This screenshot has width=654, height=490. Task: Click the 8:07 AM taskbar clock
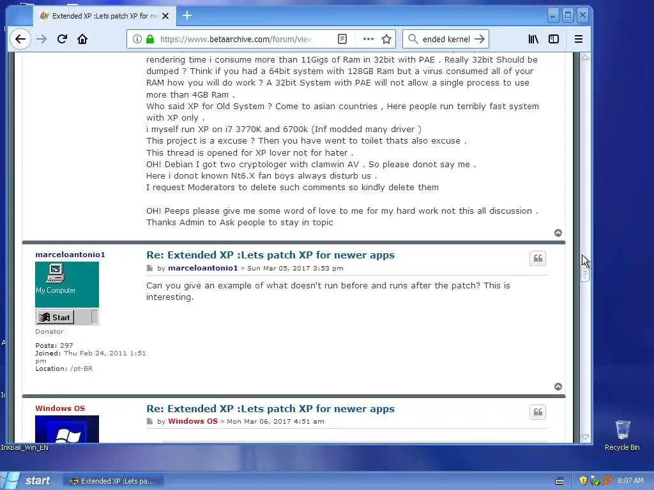click(630, 481)
